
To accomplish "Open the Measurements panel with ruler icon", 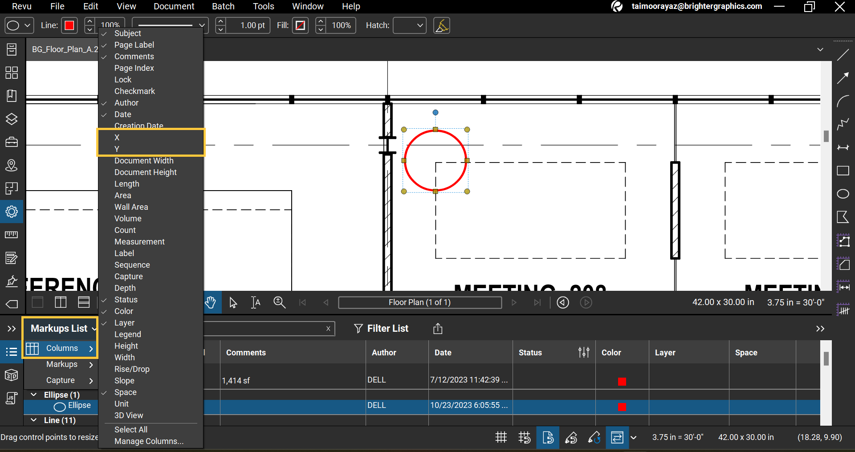I will 12,235.
